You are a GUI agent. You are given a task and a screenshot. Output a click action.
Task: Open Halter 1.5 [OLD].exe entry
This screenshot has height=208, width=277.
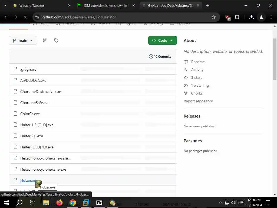coord(37,125)
